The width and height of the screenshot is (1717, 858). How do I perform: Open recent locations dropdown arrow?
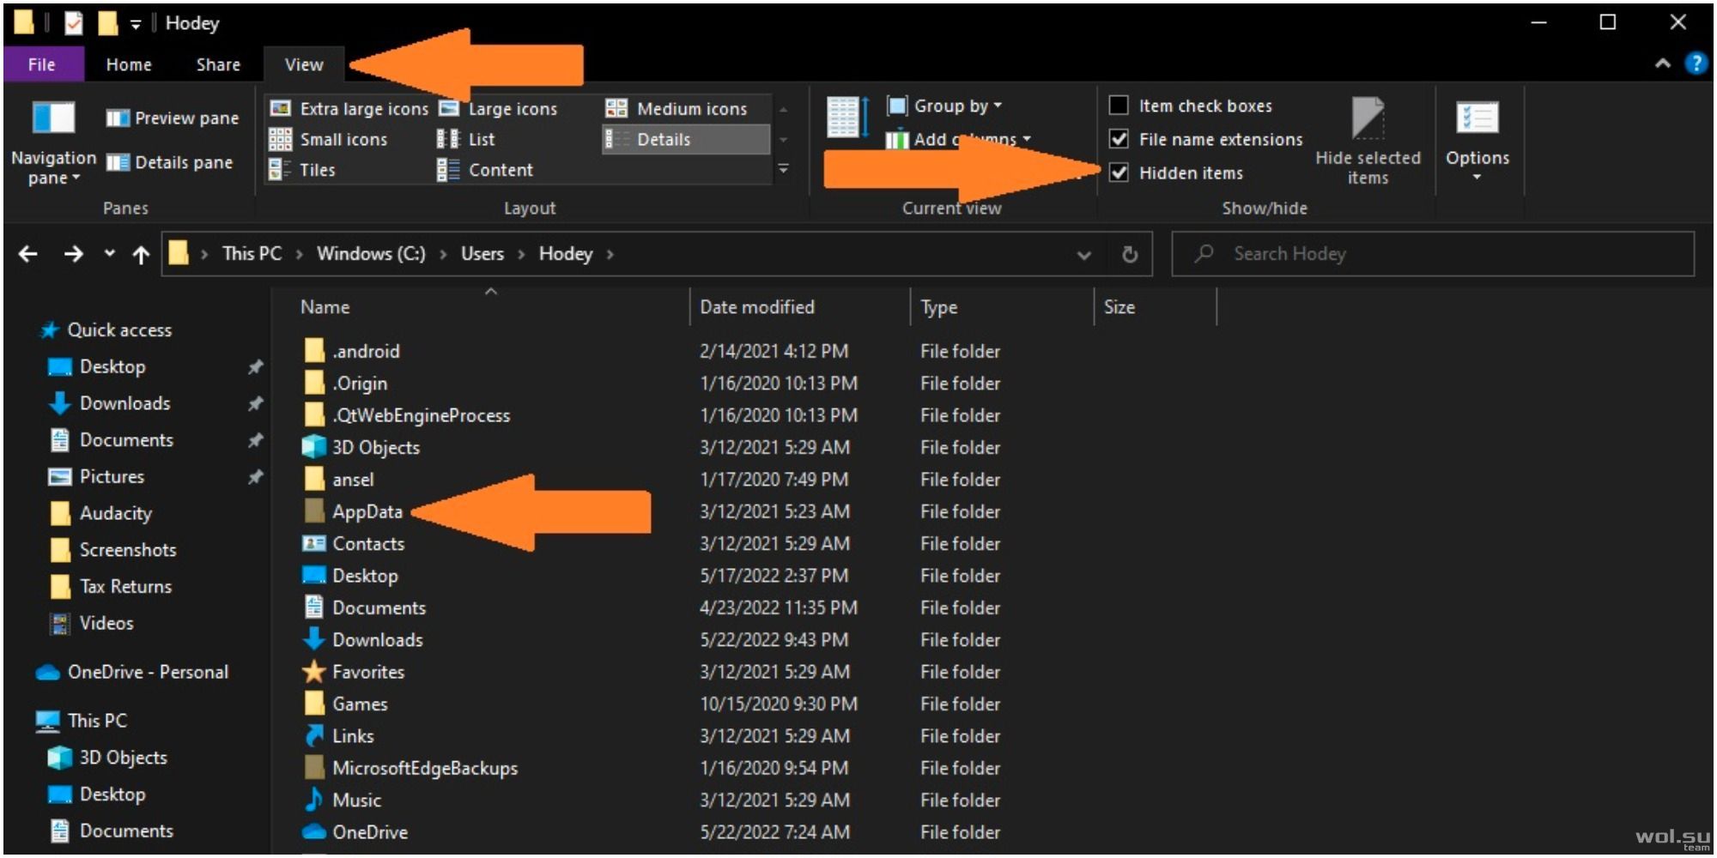(109, 253)
